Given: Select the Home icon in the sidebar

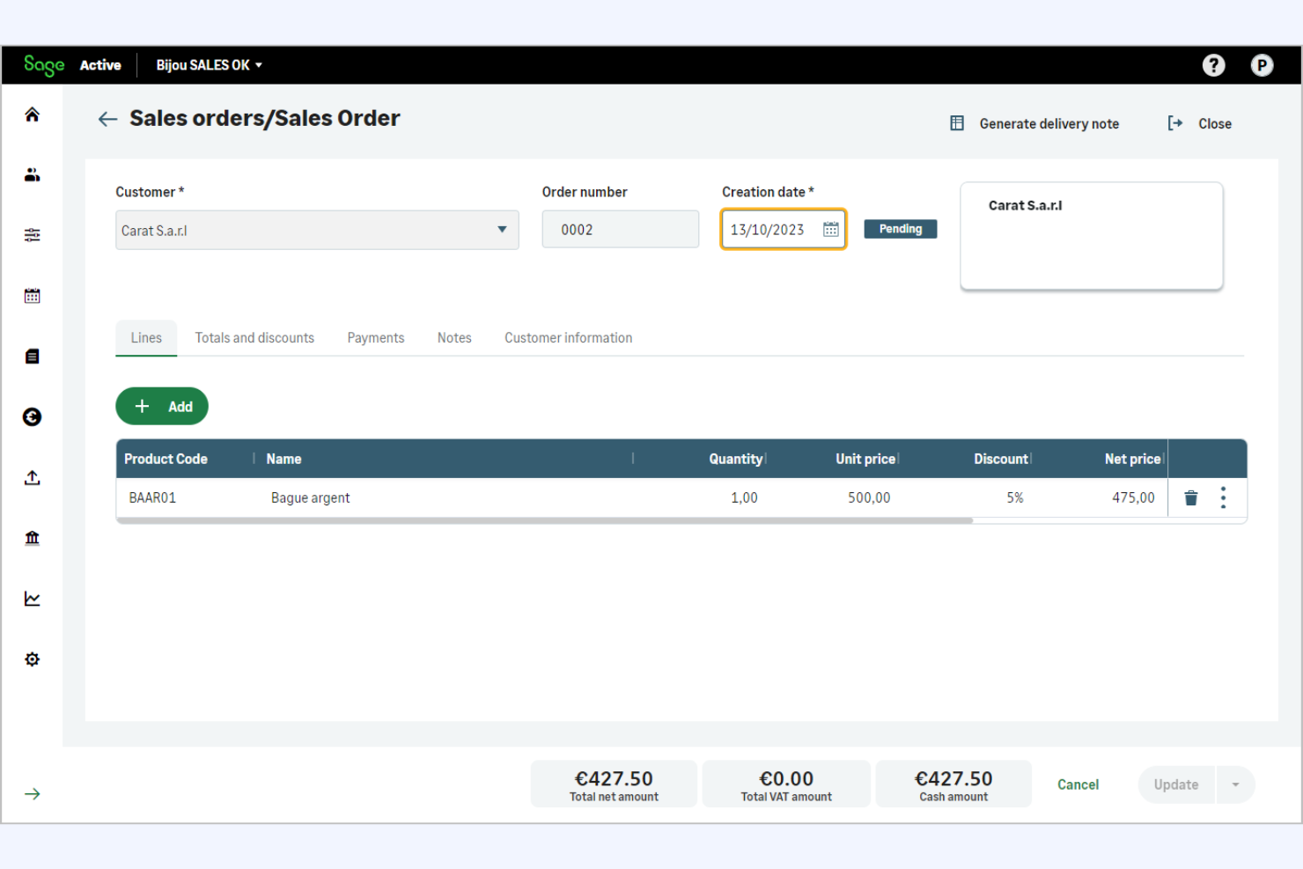Looking at the screenshot, I should tap(32, 114).
